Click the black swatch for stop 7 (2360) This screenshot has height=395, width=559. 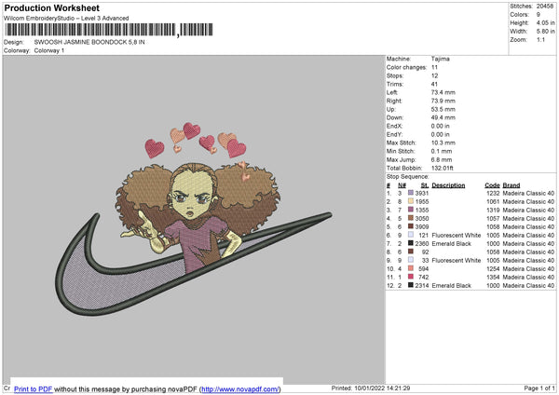[x=411, y=243]
